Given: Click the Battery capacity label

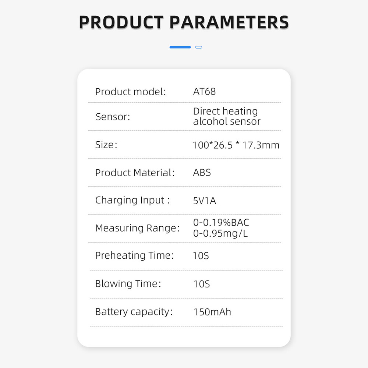Looking at the screenshot, I should pos(134,312).
